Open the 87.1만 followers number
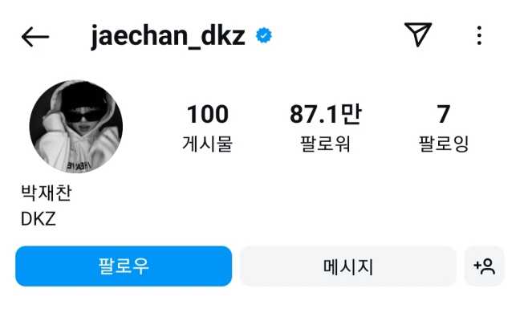Screen dimensions: 520x321 coord(326,114)
